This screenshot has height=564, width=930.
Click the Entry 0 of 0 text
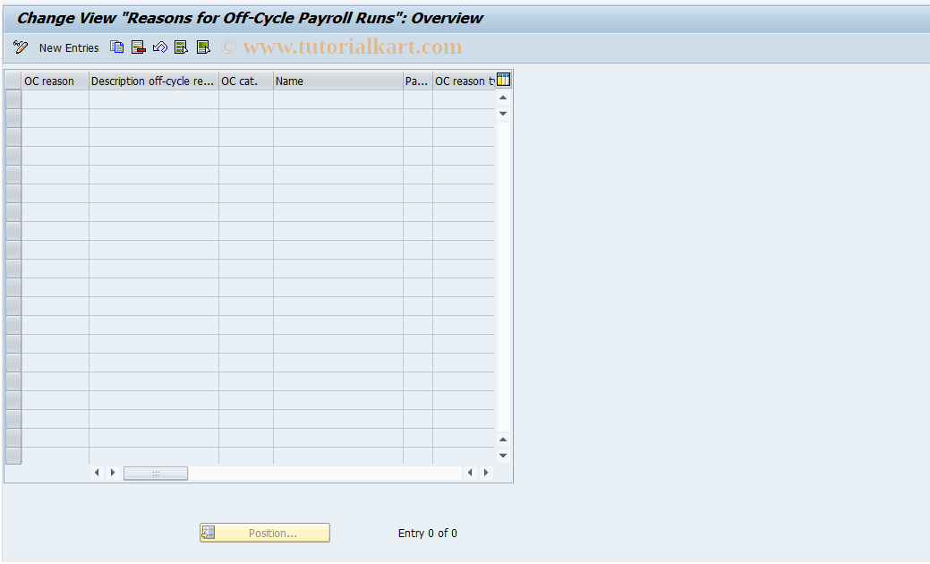(428, 534)
